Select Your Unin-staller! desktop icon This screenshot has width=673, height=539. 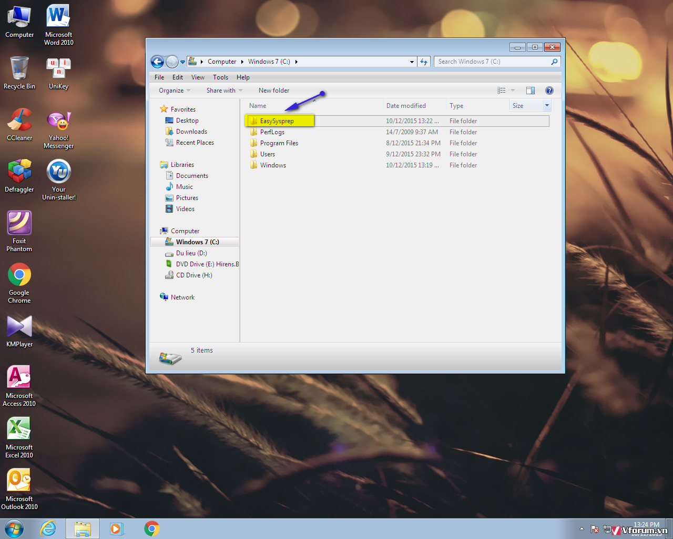click(x=58, y=179)
